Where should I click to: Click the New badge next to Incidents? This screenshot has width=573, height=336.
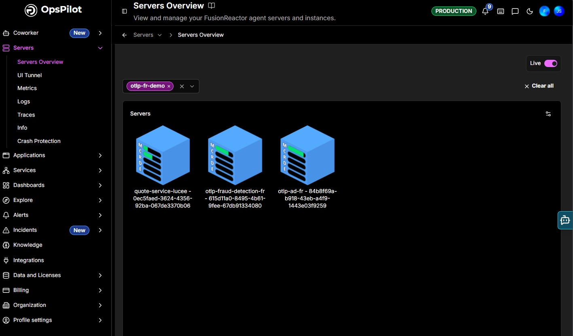79,230
